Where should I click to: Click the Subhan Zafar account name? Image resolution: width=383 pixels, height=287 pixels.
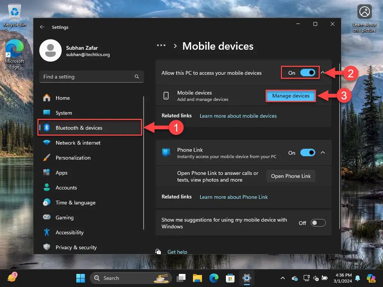[x=82, y=48]
